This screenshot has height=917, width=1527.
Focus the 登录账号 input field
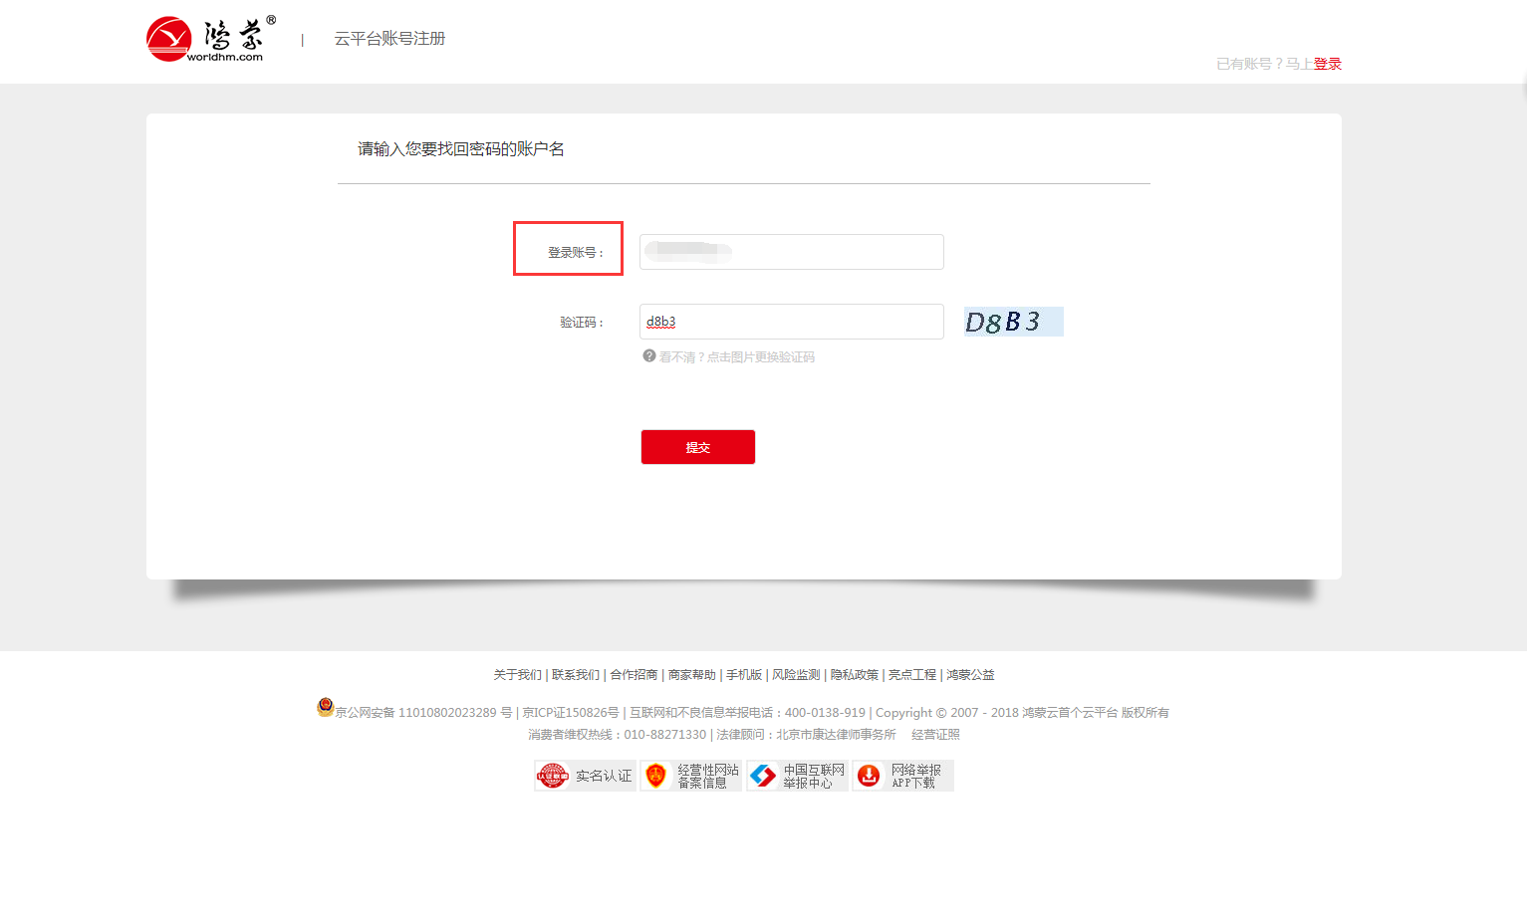(792, 252)
